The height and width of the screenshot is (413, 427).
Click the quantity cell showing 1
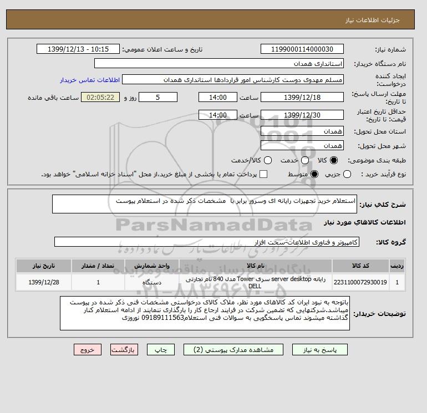pyautogui.click(x=98, y=282)
